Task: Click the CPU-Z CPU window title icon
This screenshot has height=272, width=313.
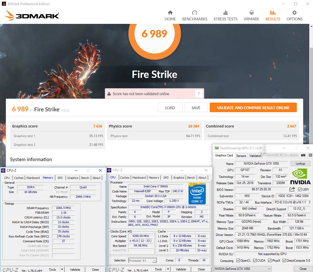Action: 109,170
